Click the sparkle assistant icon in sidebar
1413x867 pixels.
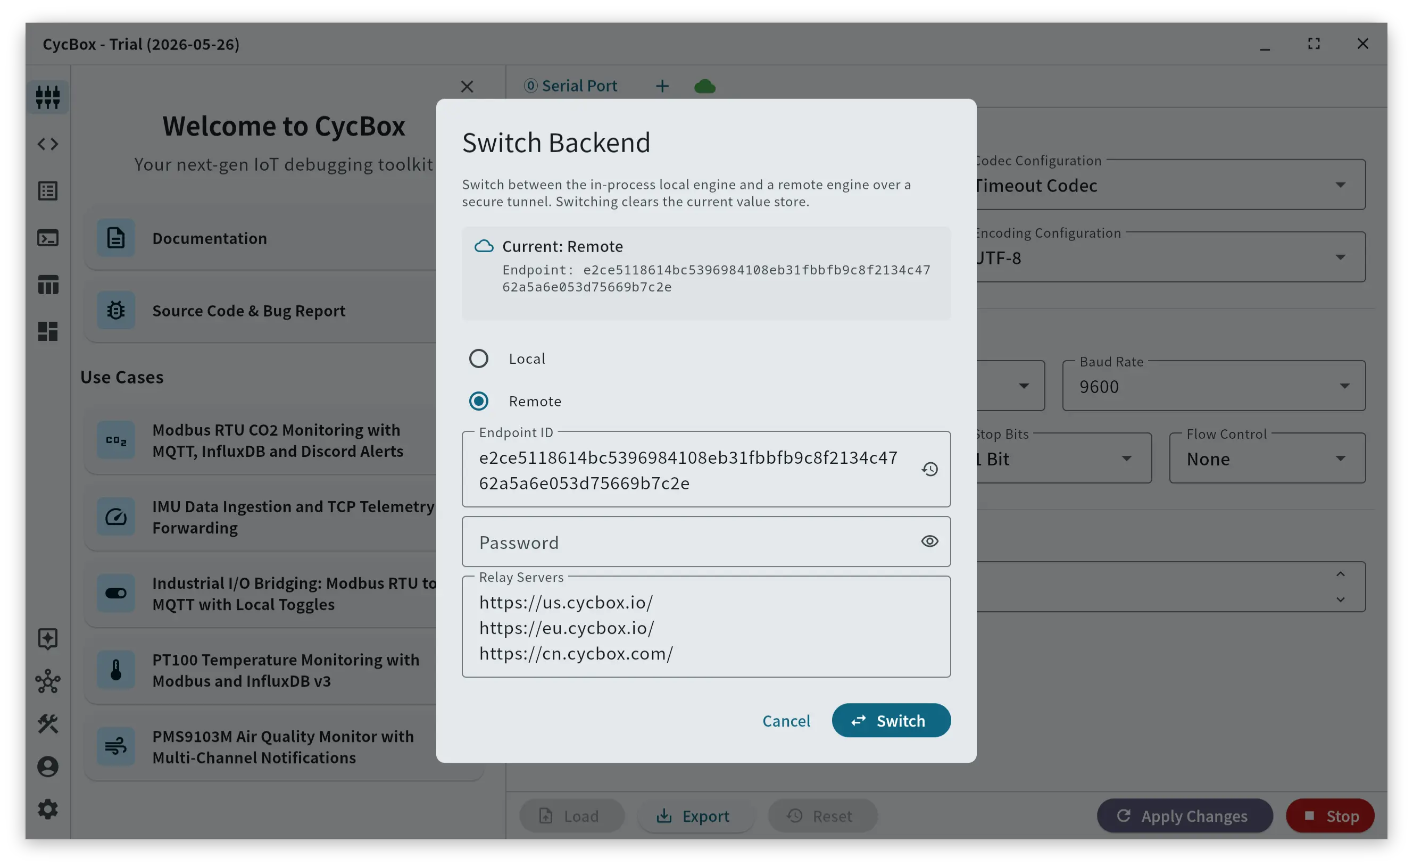(x=47, y=639)
